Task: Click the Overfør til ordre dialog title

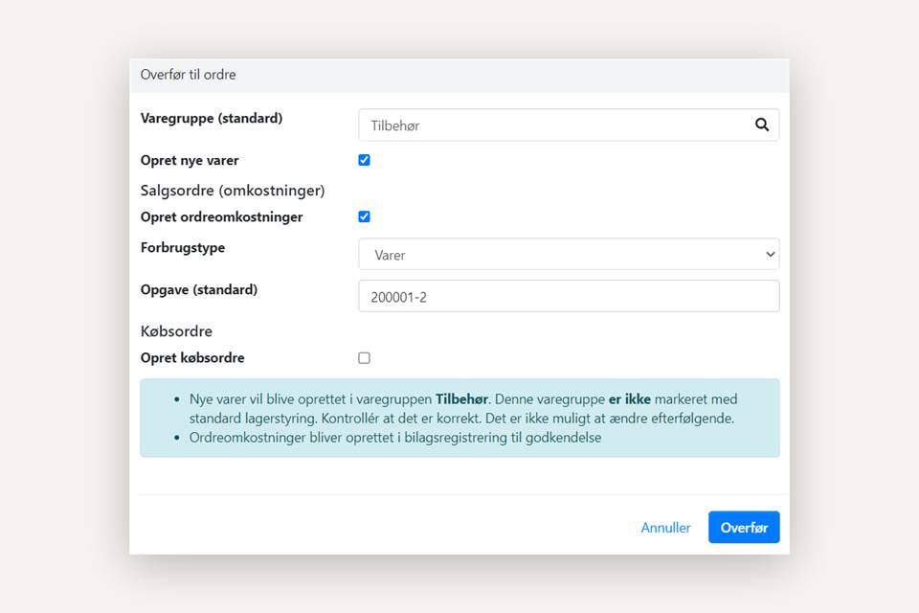Action: [189, 75]
